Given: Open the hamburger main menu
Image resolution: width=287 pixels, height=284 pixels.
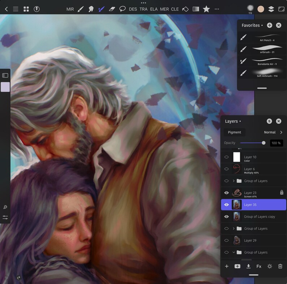Looking at the screenshot, I should pyautogui.click(x=16, y=9).
